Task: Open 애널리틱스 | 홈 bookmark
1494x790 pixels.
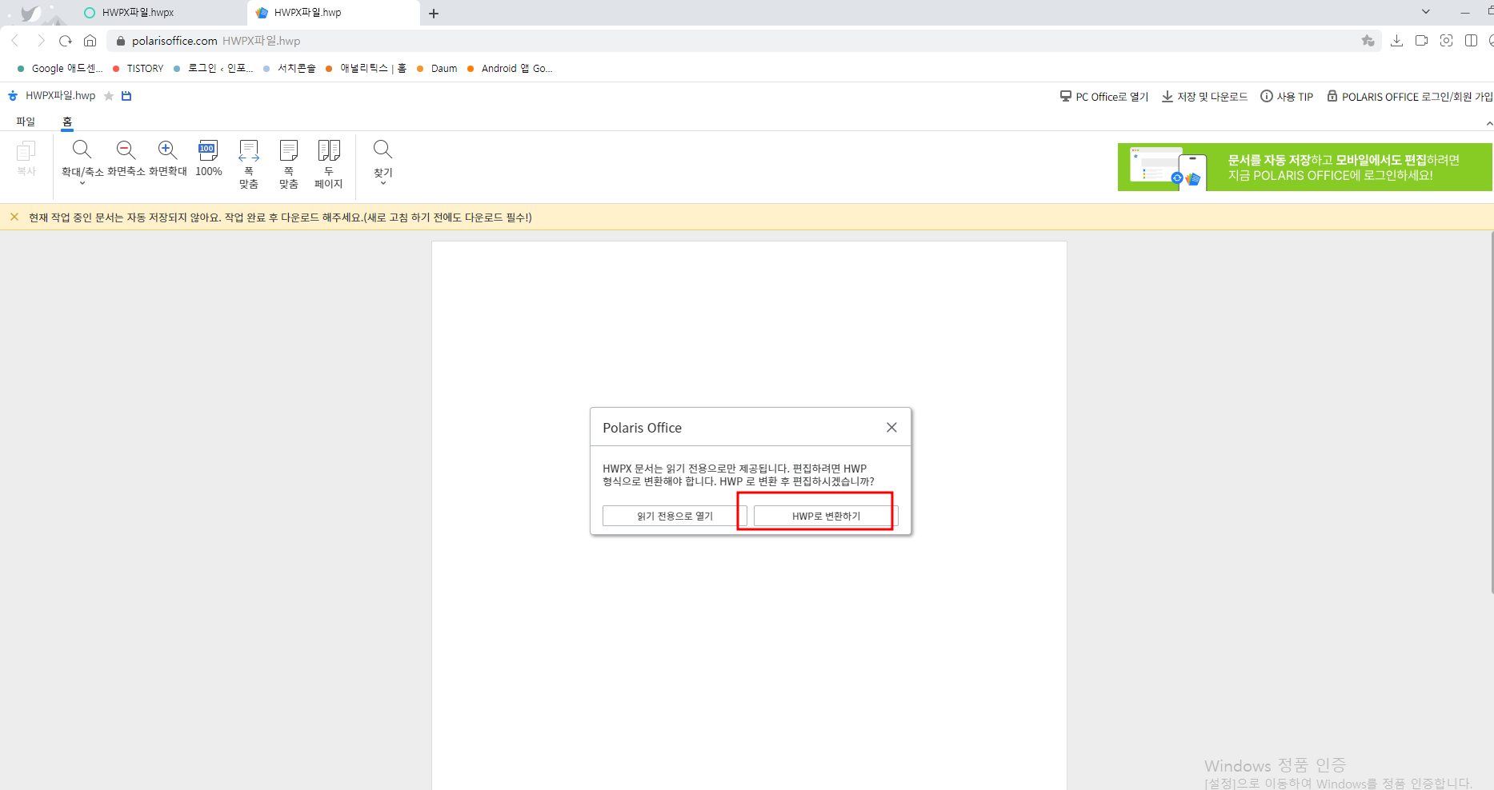Action: (x=366, y=69)
